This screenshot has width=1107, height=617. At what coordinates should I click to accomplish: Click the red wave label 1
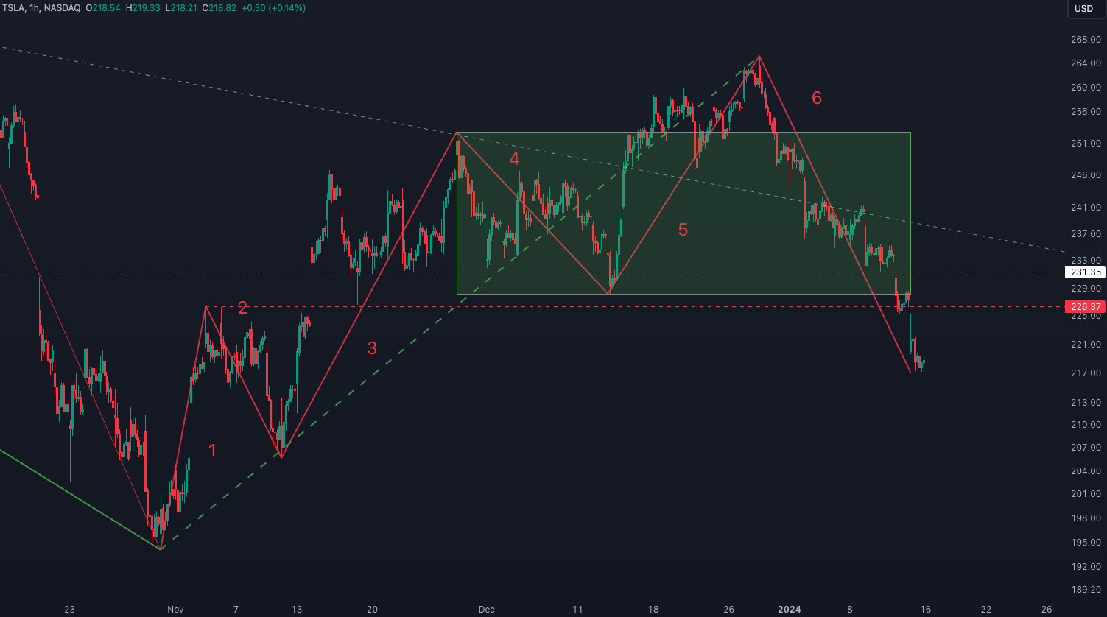pyautogui.click(x=213, y=451)
